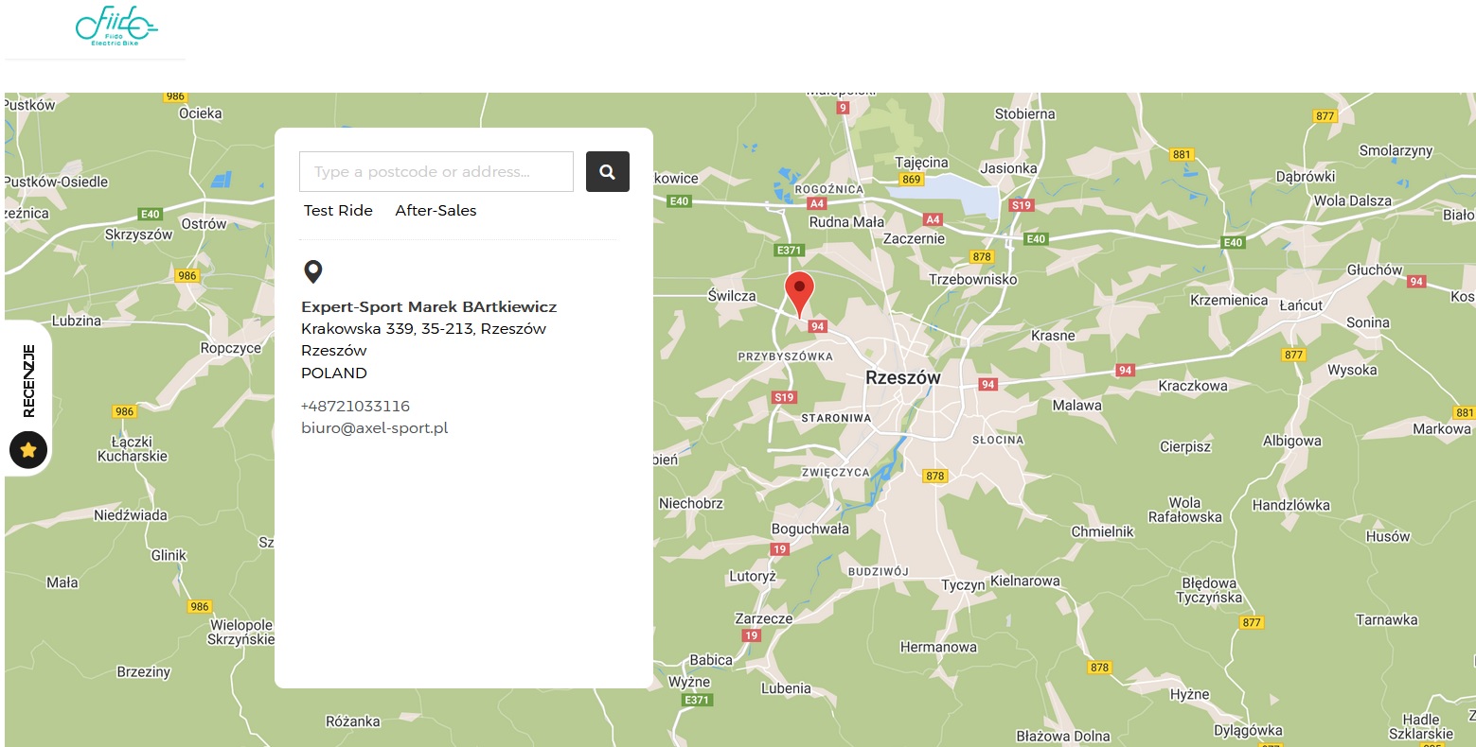The image size is (1476, 747).
Task: Click the Boguchwała town label on the map
Action: click(x=809, y=530)
